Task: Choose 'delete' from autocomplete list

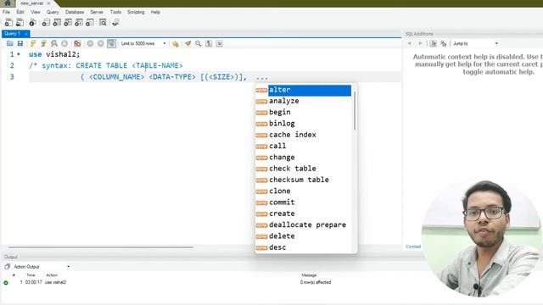Action: pos(304,236)
